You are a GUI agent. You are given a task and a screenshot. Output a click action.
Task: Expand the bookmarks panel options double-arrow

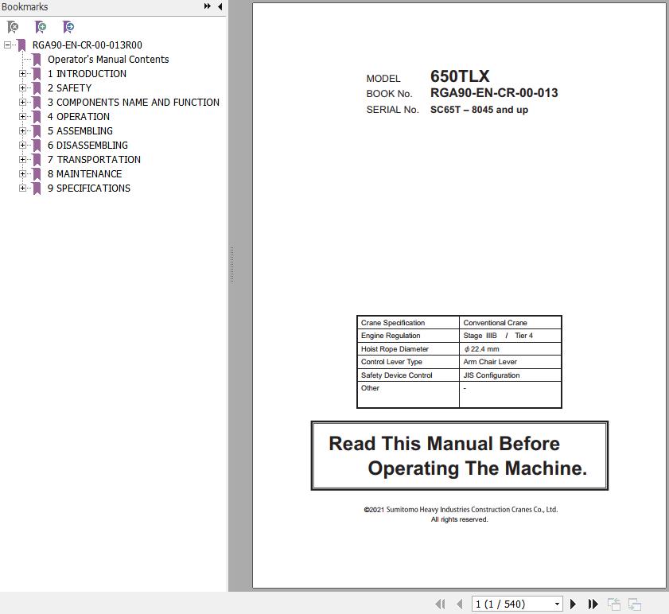click(x=208, y=6)
